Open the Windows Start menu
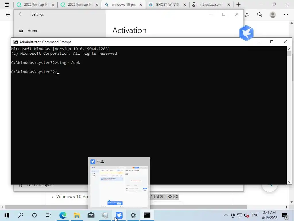This screenshot has width=294, height=221. (7, 215)
